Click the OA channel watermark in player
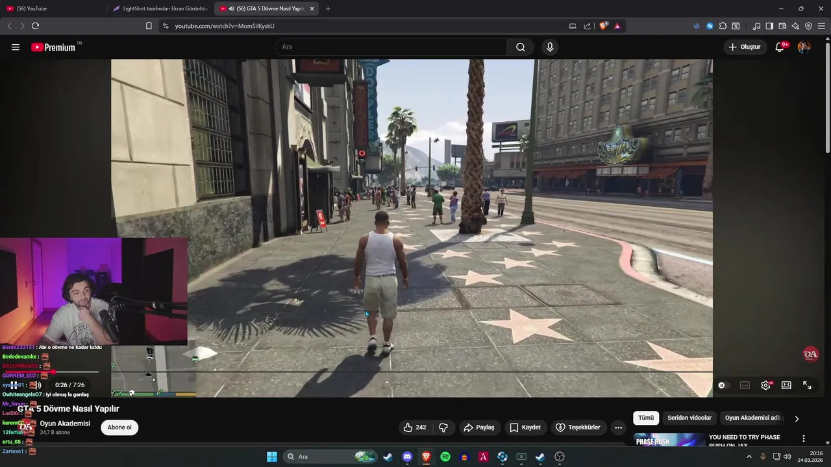The image size is (831, 467). tap(810, 354)
